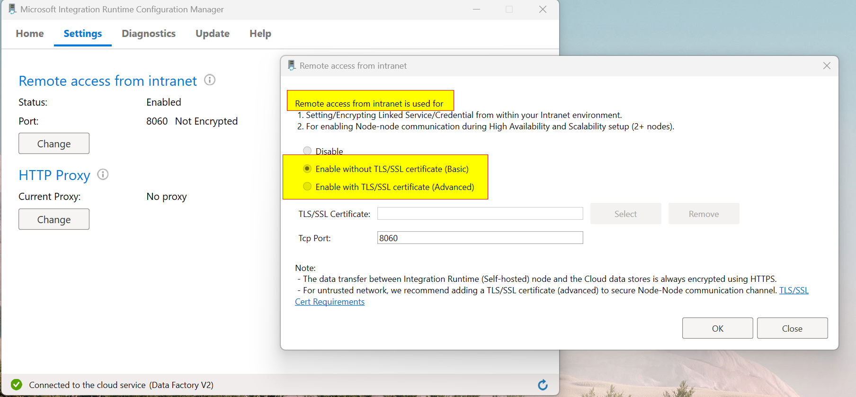Click the Note heading in dialog
The height and width of the screenshot is (397, 856).
(x=305, y=268)
